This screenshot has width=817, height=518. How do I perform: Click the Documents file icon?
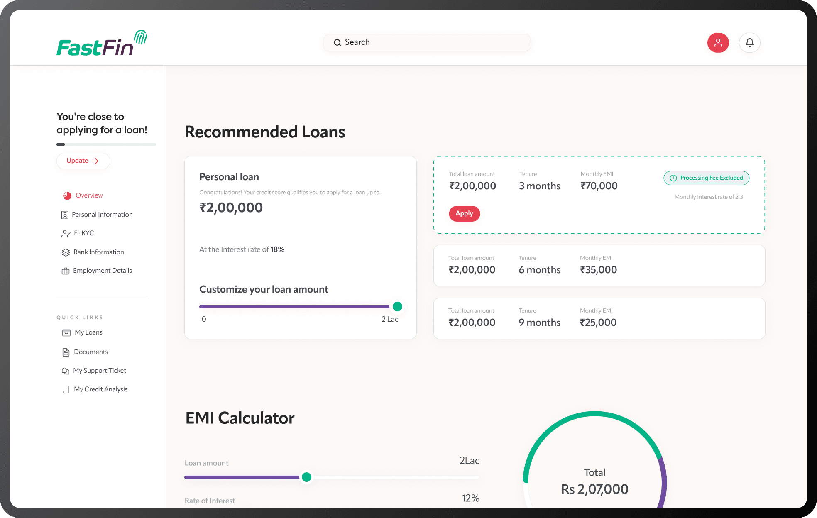(x=66, y=352)
